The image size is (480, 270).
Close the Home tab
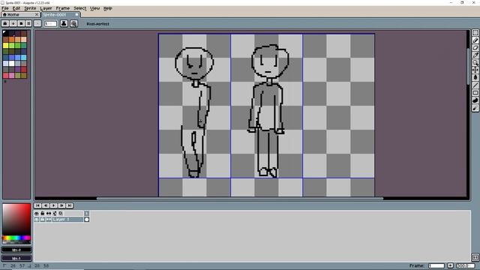pos(37,15)
